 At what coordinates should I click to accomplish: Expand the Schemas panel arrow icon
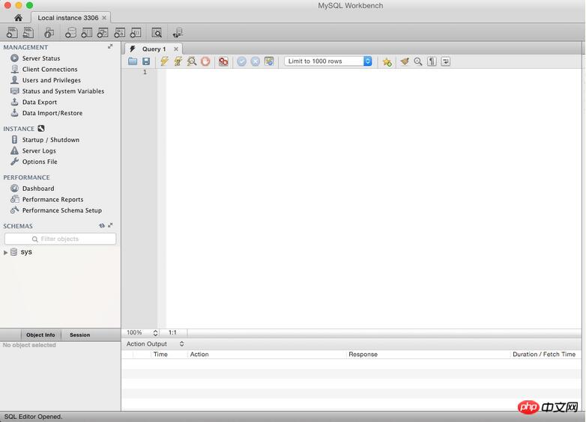[110, 225]
